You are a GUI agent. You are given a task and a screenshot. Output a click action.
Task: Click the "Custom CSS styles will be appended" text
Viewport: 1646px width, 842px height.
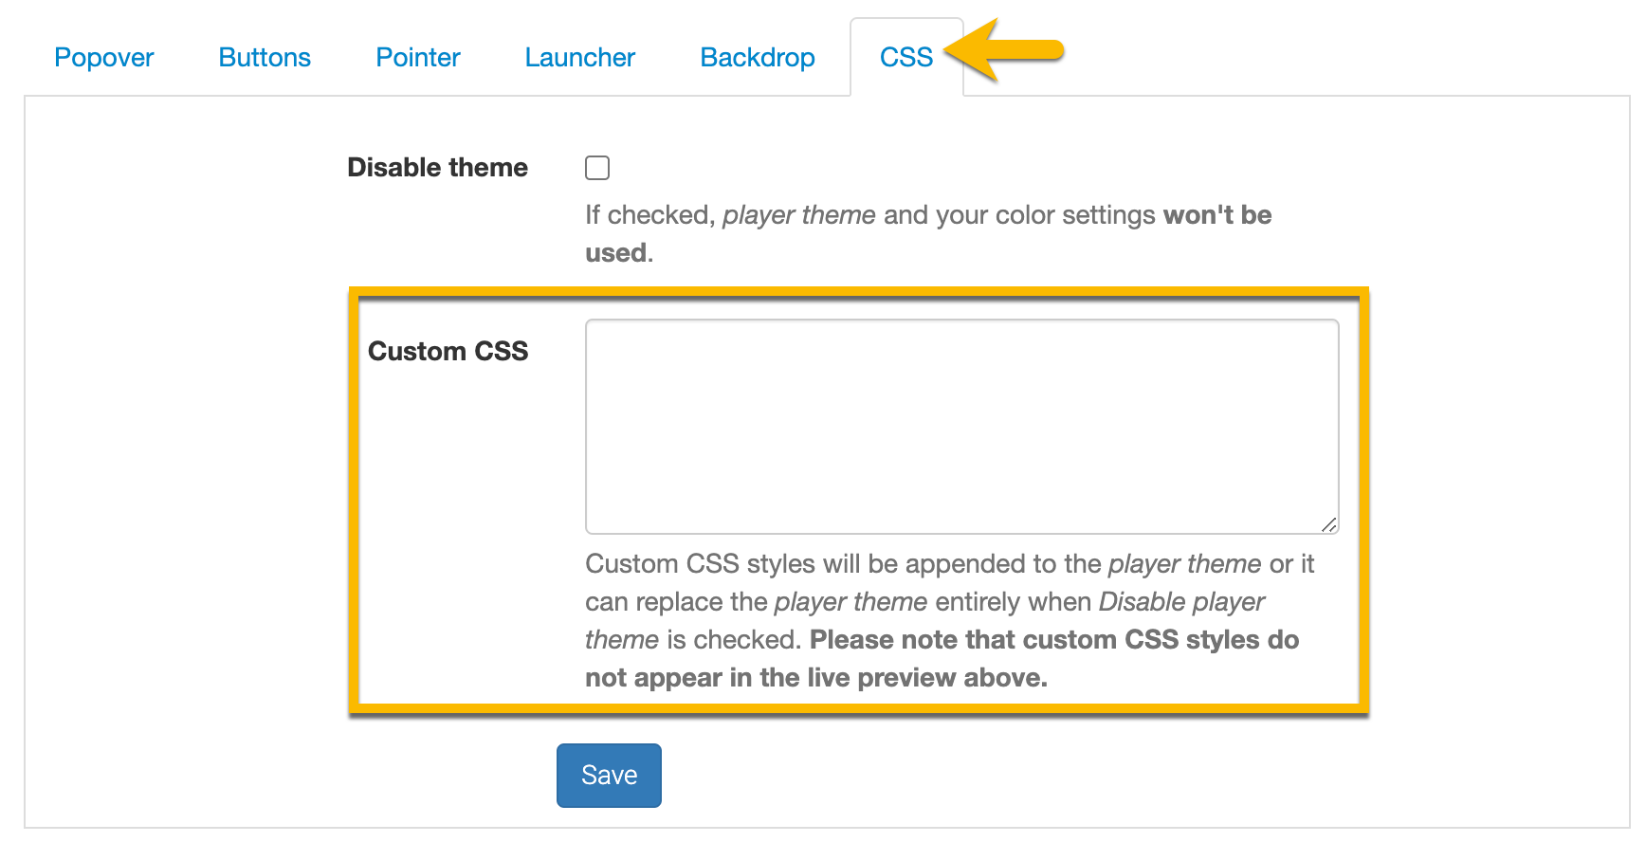[787, 564]
